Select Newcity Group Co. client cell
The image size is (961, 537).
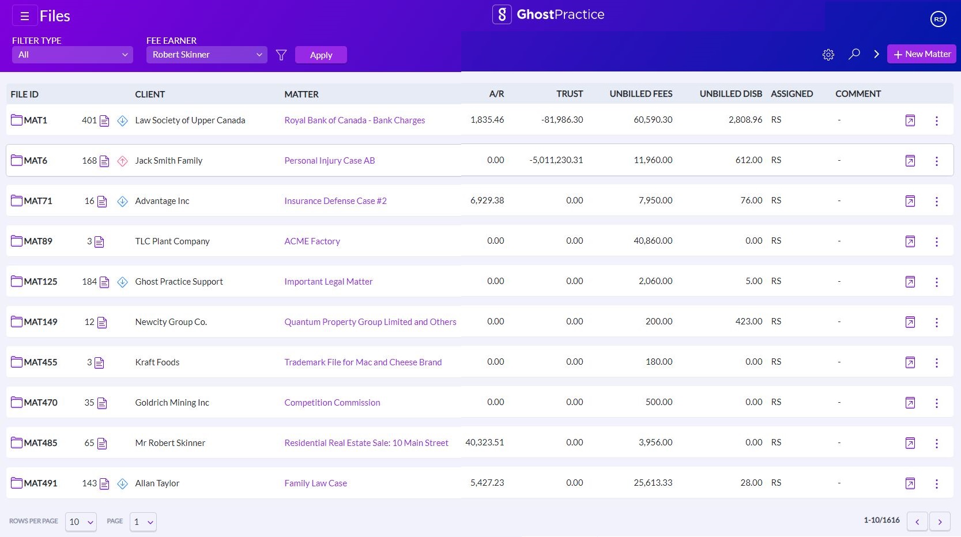click(171, 322)
